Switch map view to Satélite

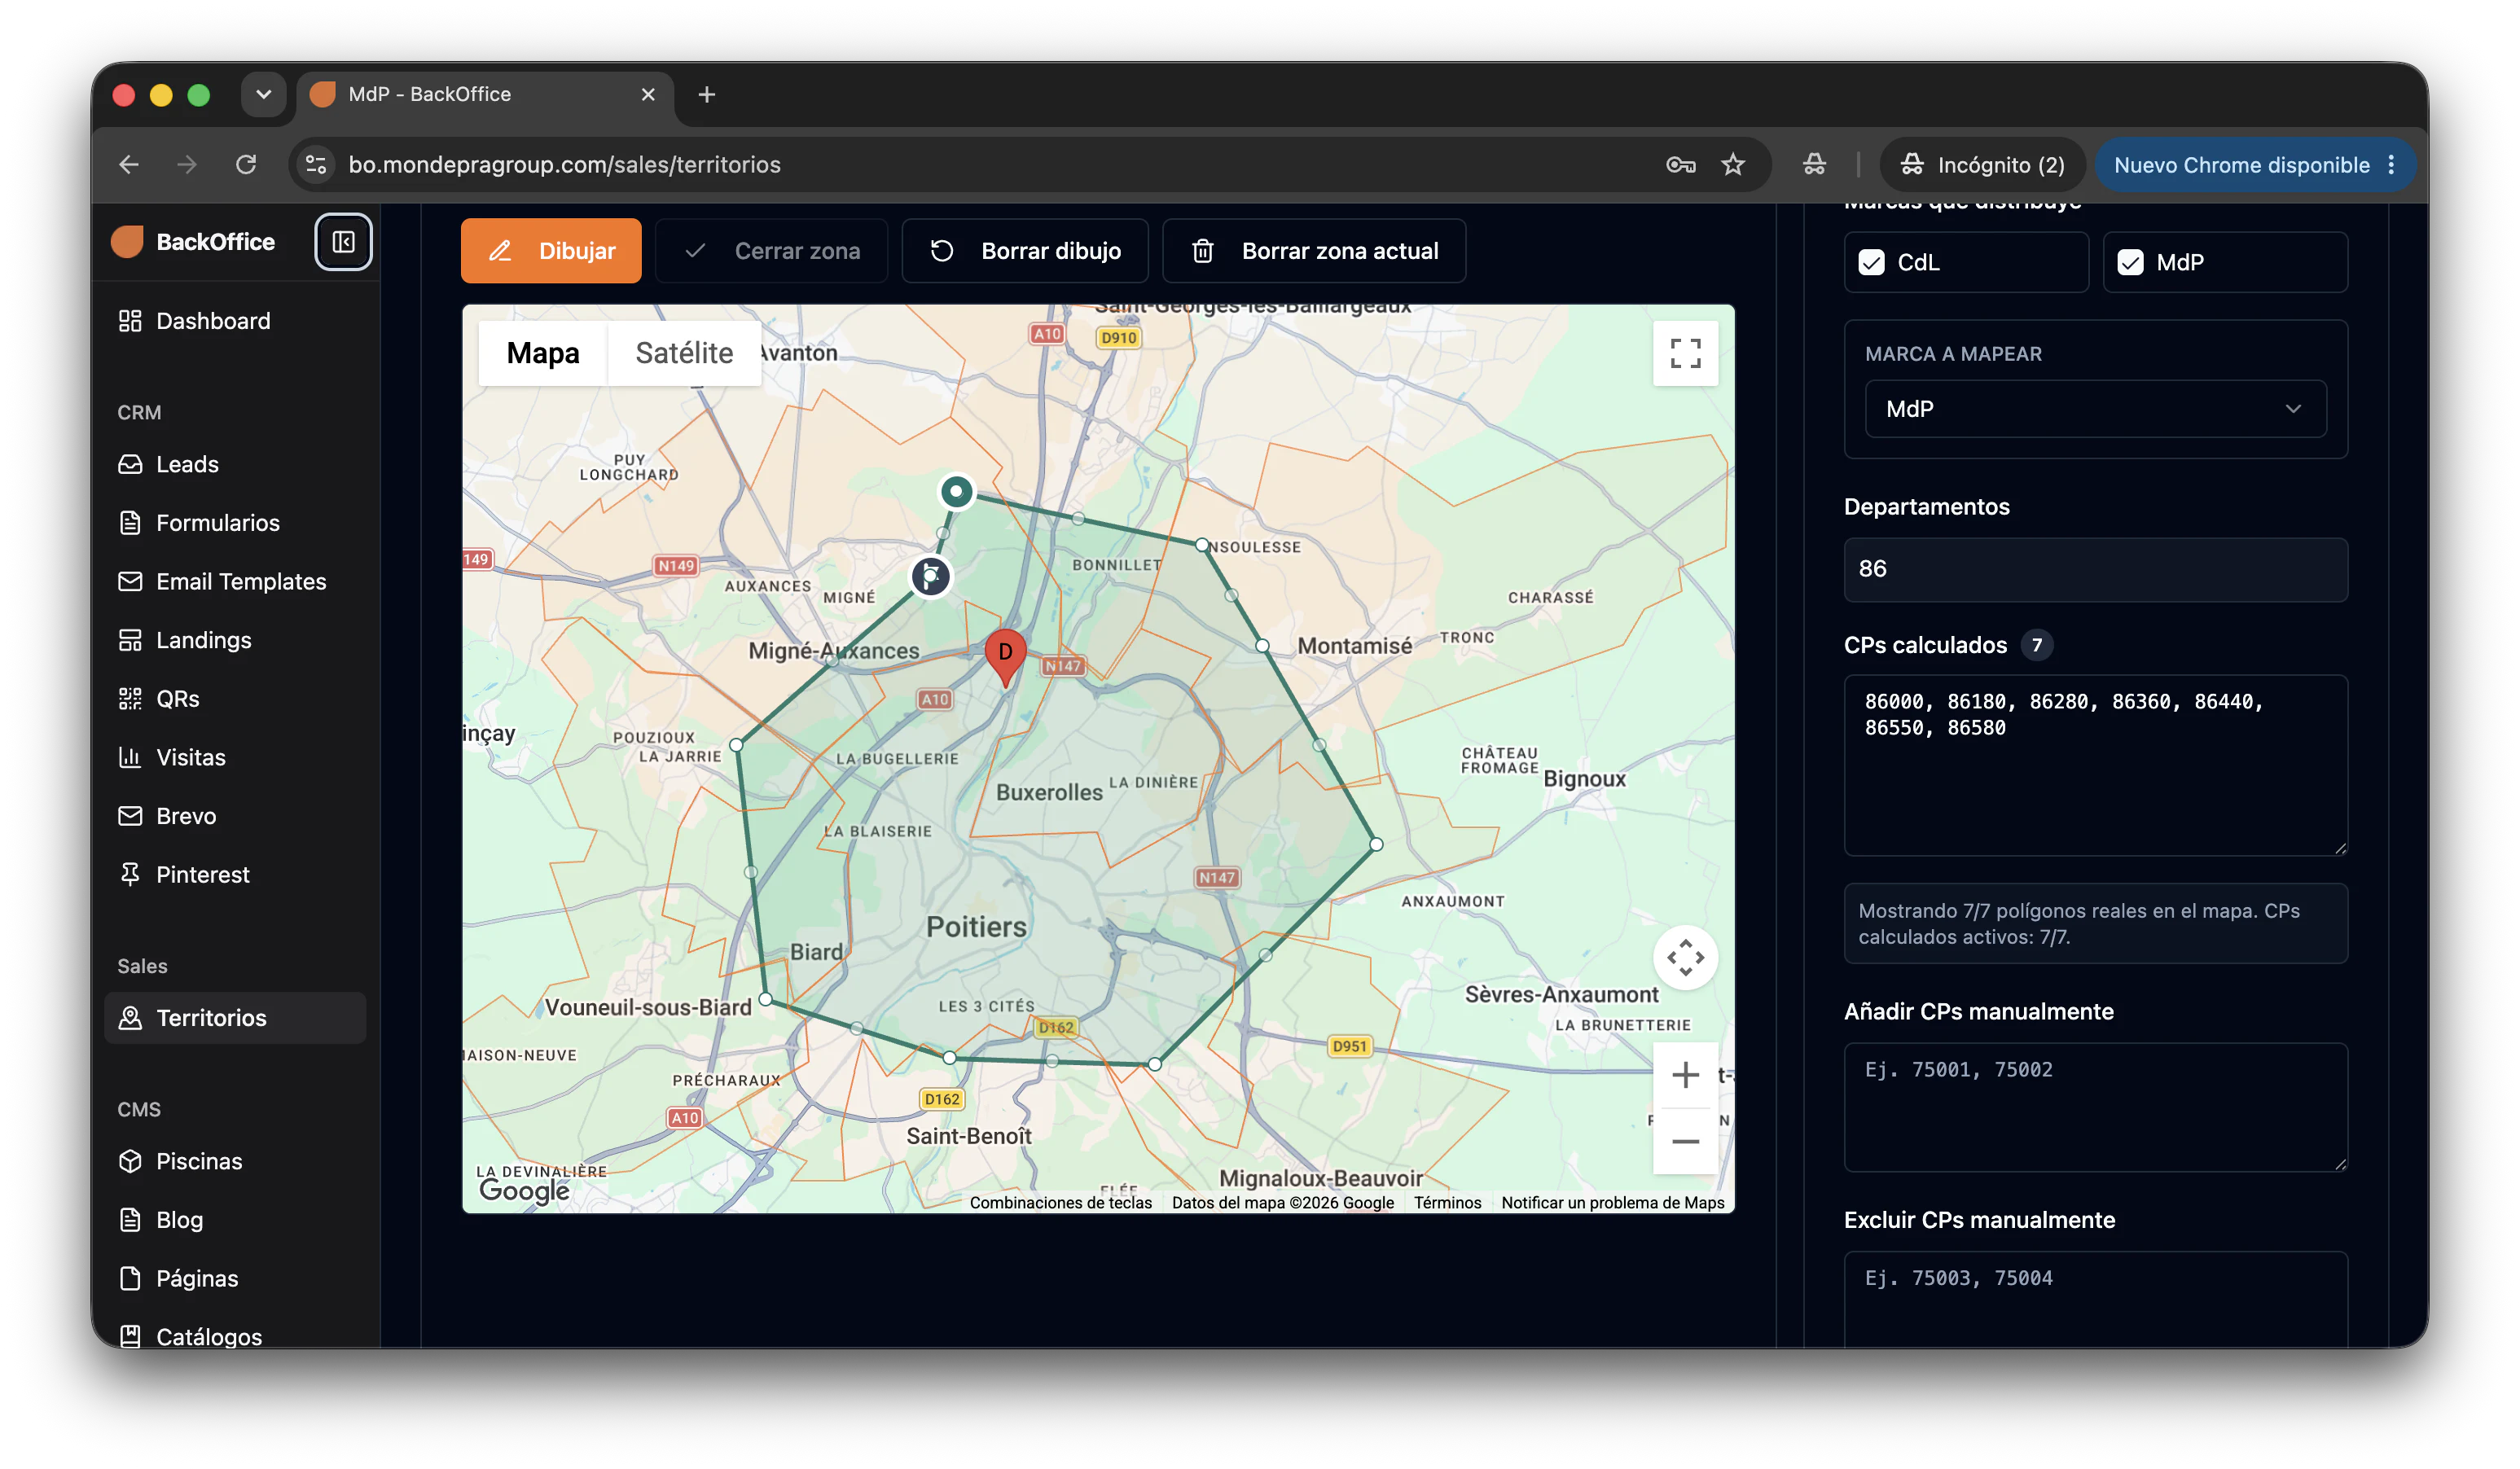coord(684,353)
